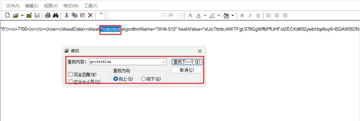Create a new document via toolbar icon
This screenshot has height=121, width=360.
point(8,15)
